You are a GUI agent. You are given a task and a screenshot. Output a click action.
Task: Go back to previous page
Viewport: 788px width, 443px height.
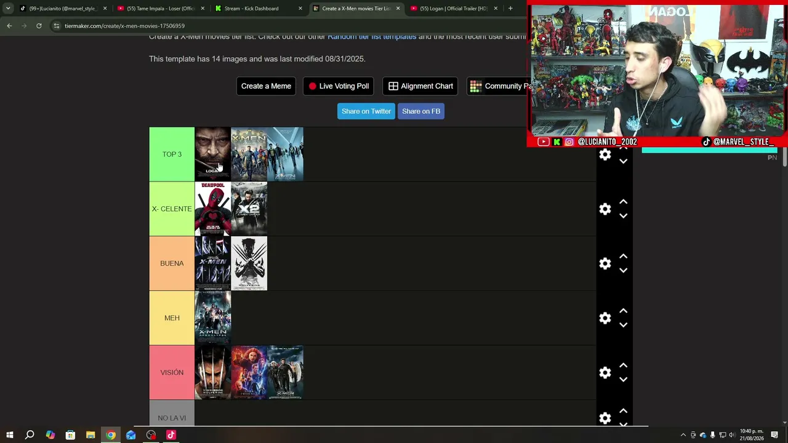(9, 26)
